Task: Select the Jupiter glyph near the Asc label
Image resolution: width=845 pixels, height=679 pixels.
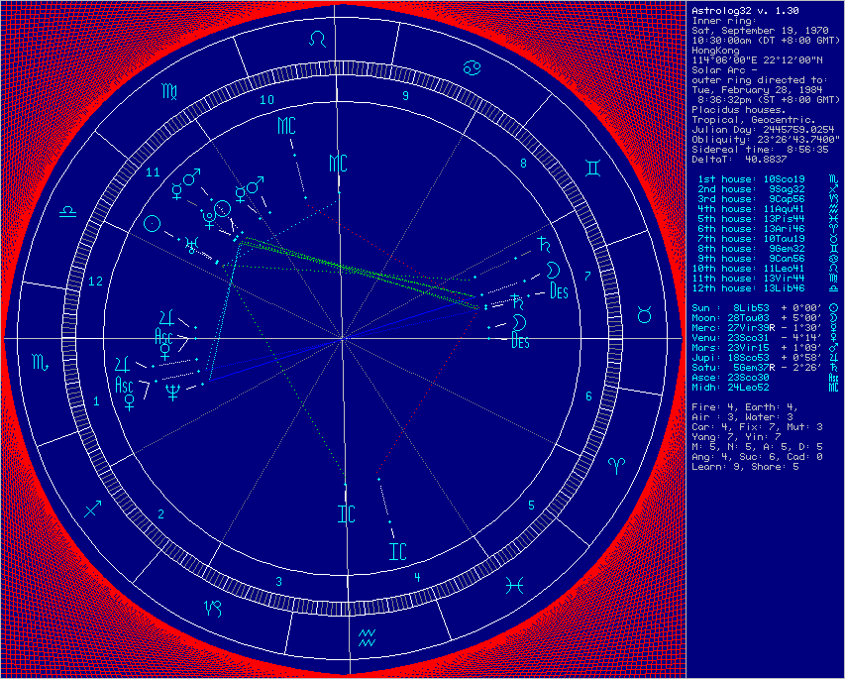Action: (x=165, y=317)
